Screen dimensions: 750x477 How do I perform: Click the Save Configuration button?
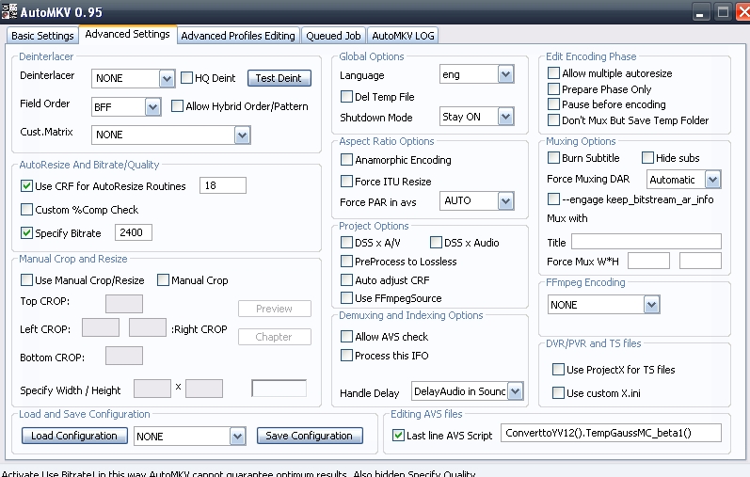pyautogui.click(x=310, y=436)
